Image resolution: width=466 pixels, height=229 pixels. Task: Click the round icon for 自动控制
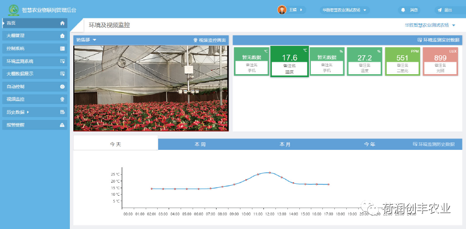coord(62,87)
